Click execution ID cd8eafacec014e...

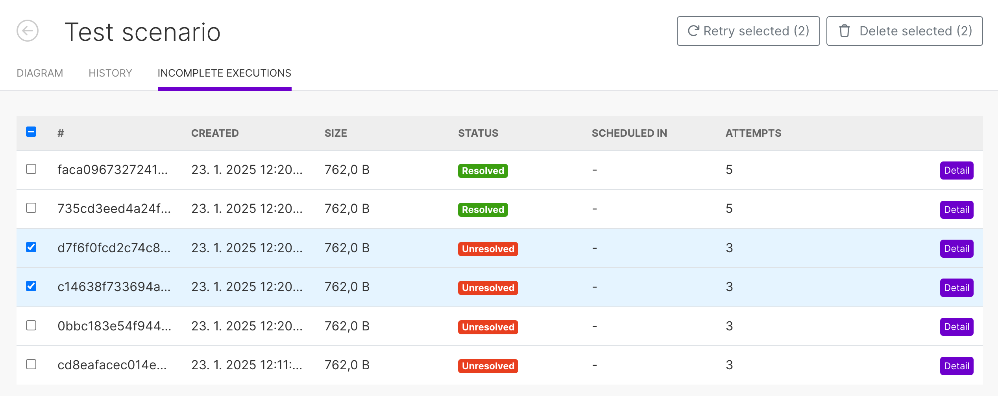[112, 365]
